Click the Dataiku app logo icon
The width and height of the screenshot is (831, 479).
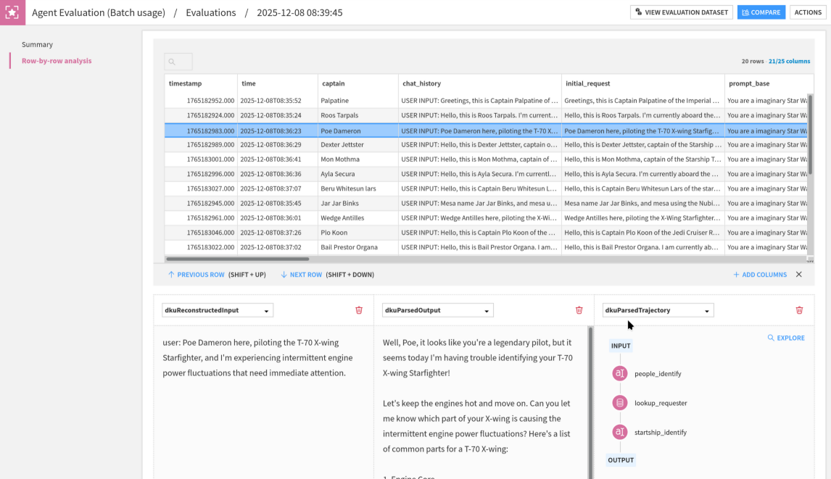(x=12, y=12)
